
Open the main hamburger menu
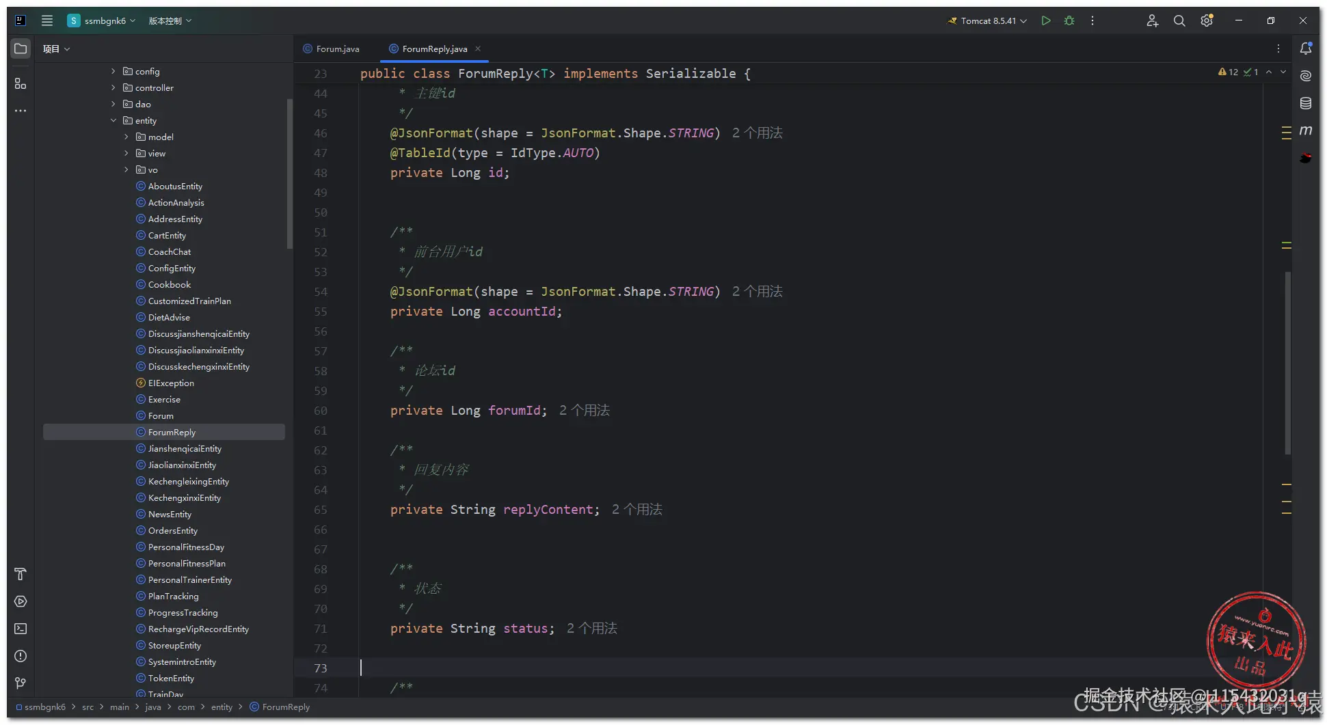46,20
